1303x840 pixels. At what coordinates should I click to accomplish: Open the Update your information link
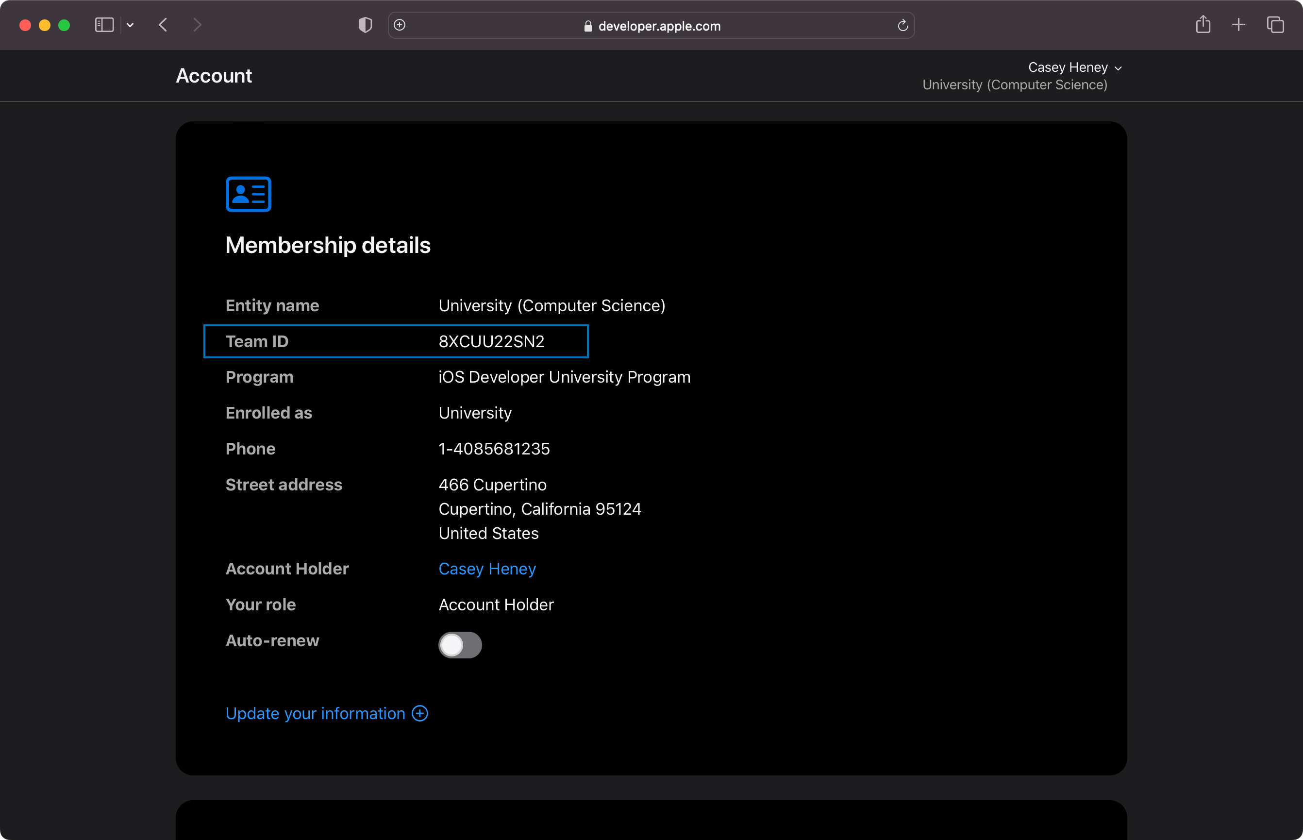[326, 713]
